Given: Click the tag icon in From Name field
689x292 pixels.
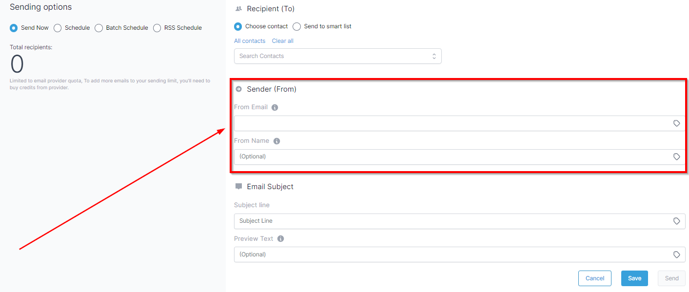Looking at the screenshot, I should pyautogui.click(x=676, y=157).
